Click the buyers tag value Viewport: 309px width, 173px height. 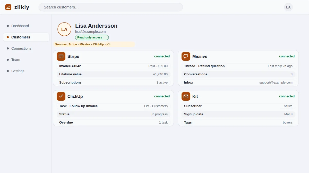(288, 123)
